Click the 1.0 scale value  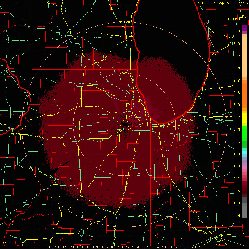point(237,166)
